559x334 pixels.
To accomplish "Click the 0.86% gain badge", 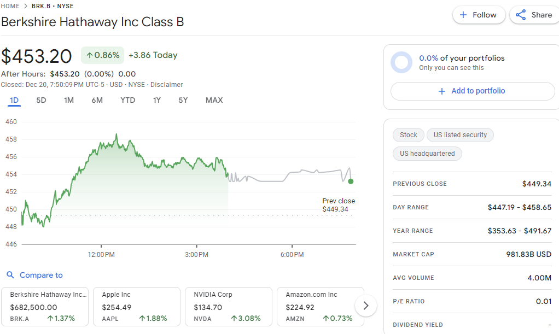I will coord(103,55).
